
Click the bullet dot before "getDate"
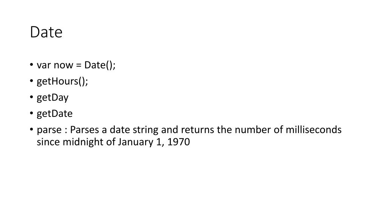pyautogui.click(x=32, y=113)
